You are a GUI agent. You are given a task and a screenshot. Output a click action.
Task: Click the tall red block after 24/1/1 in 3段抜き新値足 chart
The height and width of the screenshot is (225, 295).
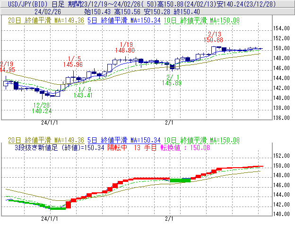[x=68, y=205]
